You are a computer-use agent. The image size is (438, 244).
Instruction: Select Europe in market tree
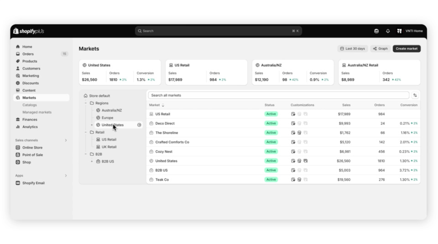[107, 118]
